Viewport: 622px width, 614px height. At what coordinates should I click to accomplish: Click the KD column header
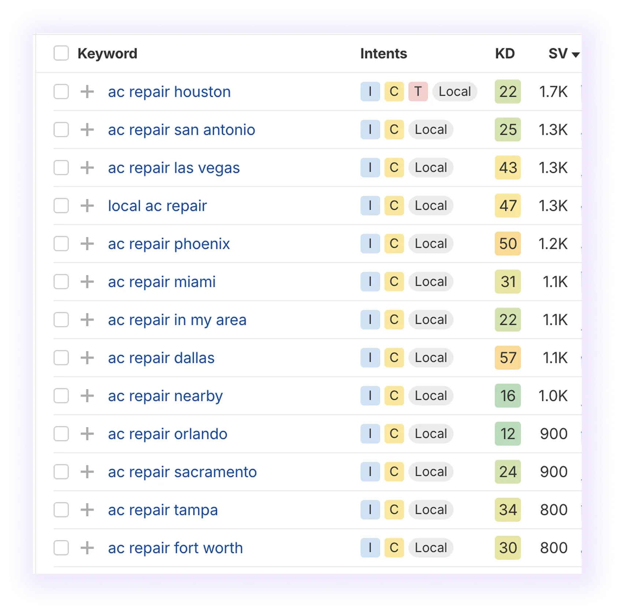click(505, 53)
